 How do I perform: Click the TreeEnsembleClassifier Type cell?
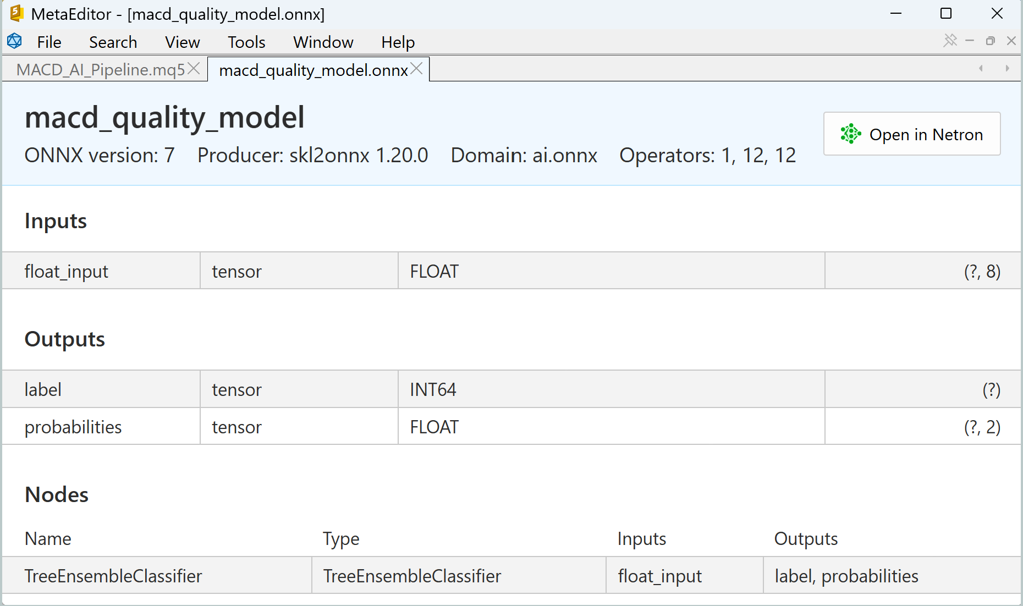459,576
